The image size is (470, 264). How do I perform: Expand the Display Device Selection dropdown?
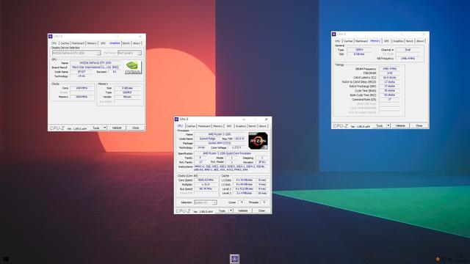point(76,53)
